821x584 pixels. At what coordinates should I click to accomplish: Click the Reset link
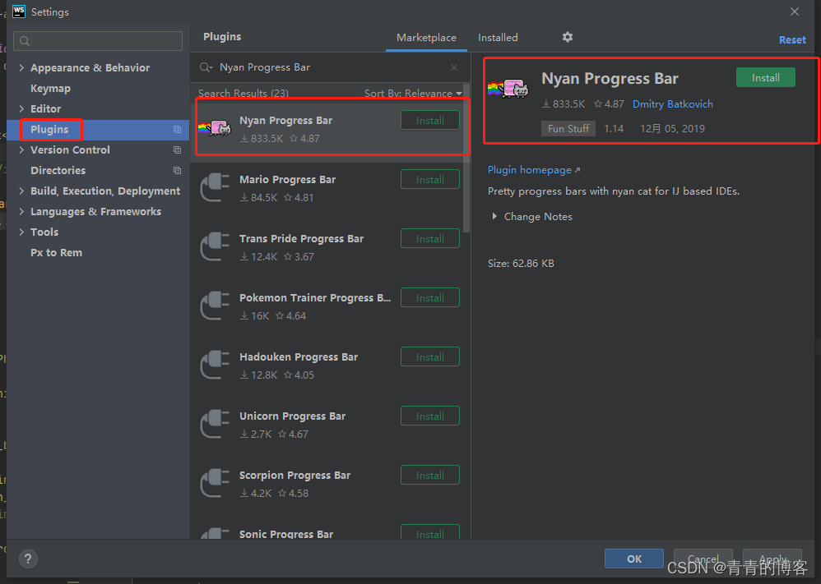point(792,39)
